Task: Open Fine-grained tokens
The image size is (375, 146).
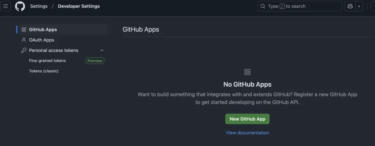Action: click(x=47, y=61)
